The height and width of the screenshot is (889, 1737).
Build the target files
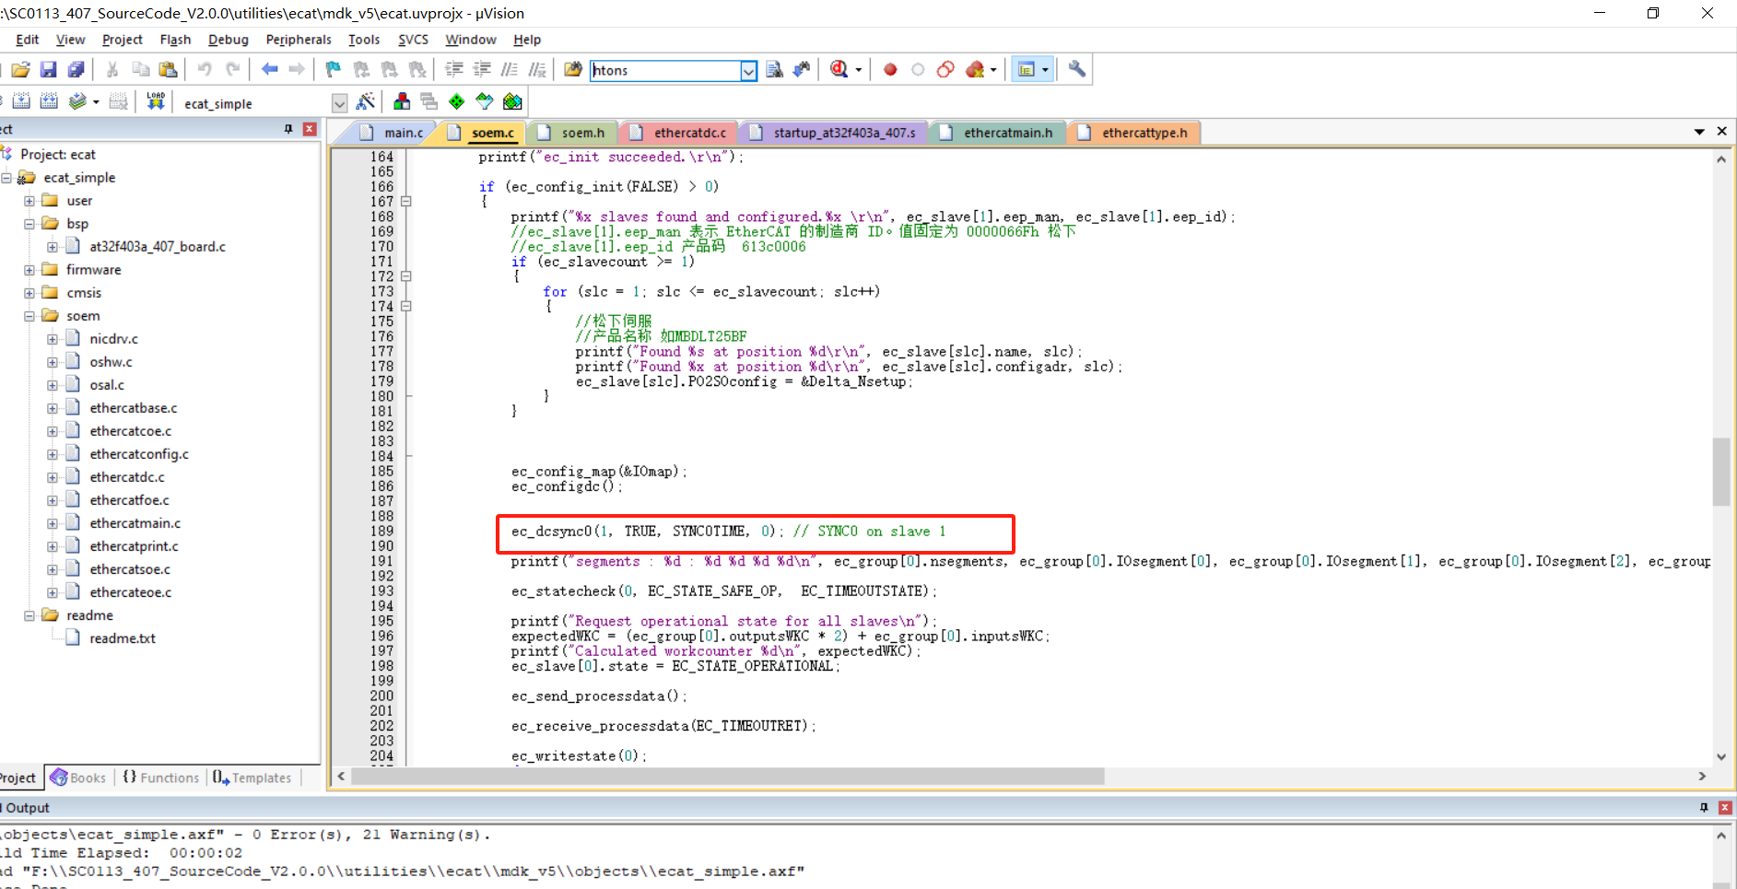click(21, 101)
